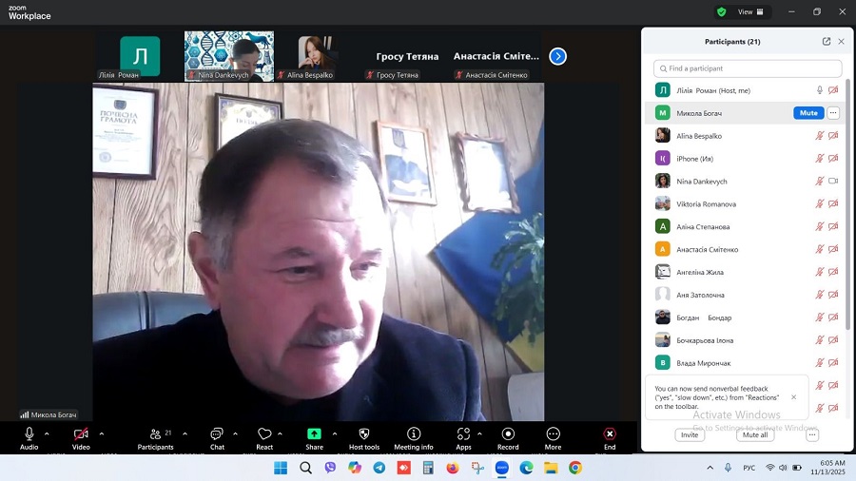Open the React heart icon

click(264, 434)
